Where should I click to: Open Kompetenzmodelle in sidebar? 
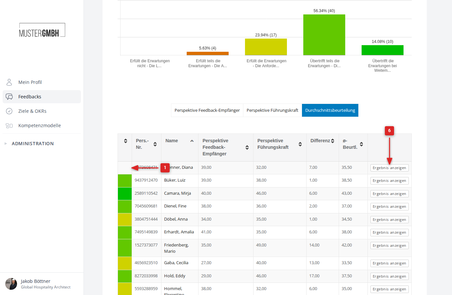[42, 126]
